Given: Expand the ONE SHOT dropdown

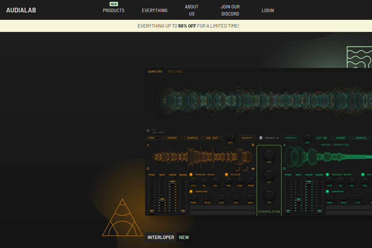Looking at the screenshot, I should tap(214, 138).
